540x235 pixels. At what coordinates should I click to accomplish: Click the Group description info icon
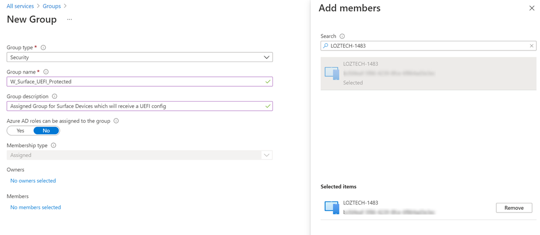click(55, 97)
